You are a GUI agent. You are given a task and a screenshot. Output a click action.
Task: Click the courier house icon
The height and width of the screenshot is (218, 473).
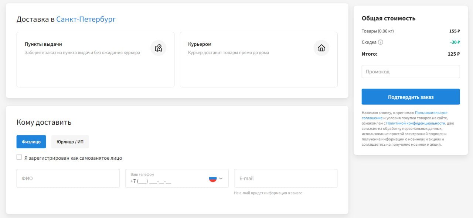321,48
